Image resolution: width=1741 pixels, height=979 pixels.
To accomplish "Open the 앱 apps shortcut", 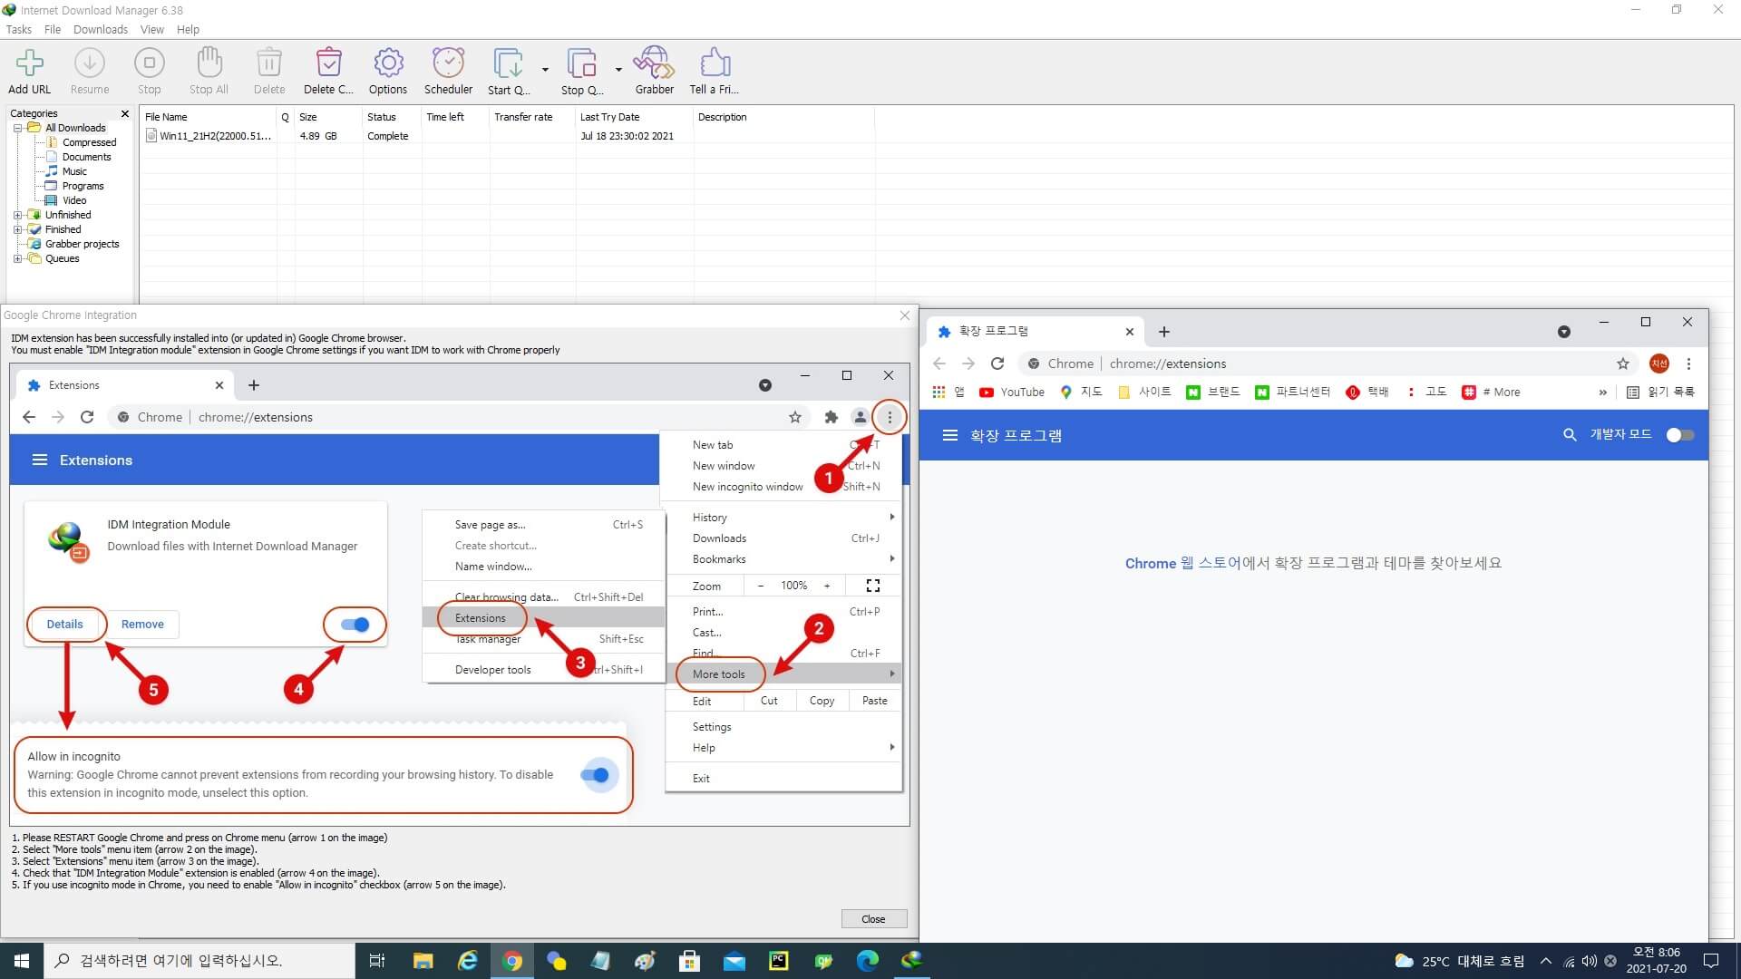I will pyautogui.click(x=948, y=393).
